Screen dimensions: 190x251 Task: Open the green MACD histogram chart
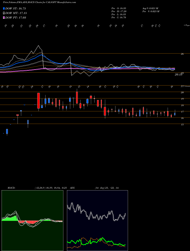pos(32,221)
